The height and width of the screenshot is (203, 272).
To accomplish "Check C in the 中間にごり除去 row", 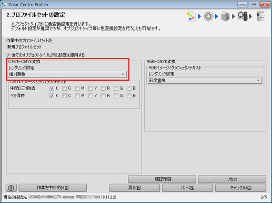I will point(64,88).
